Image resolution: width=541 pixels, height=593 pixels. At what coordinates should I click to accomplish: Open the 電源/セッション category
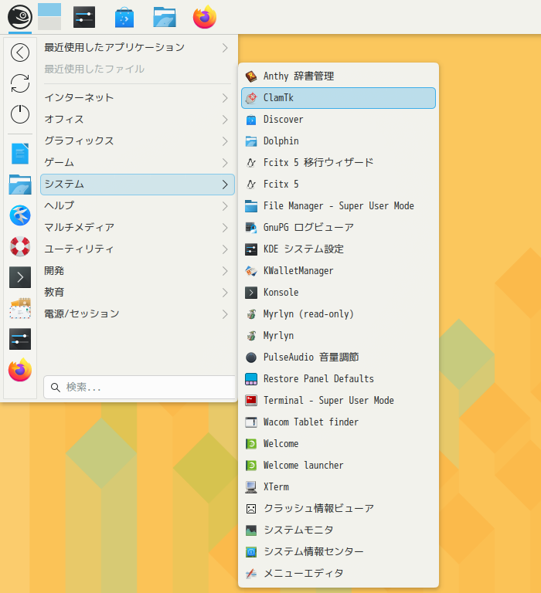(138, 314)
